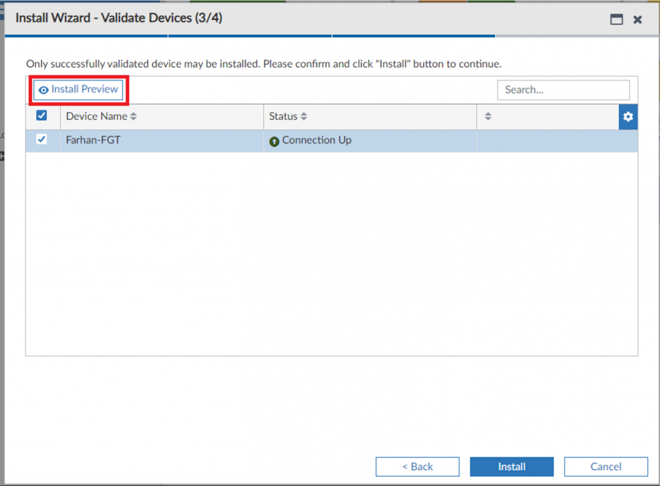660x486 pixels.
Task: Click the unnamed third column sort arrows
Action: [x=488, y=117]
